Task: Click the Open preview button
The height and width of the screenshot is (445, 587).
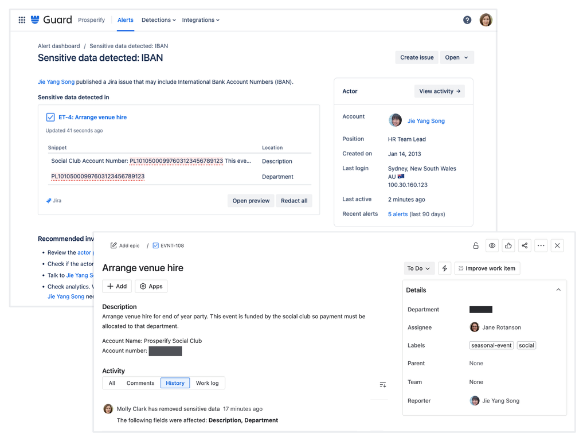Action: tap(251, 201)
